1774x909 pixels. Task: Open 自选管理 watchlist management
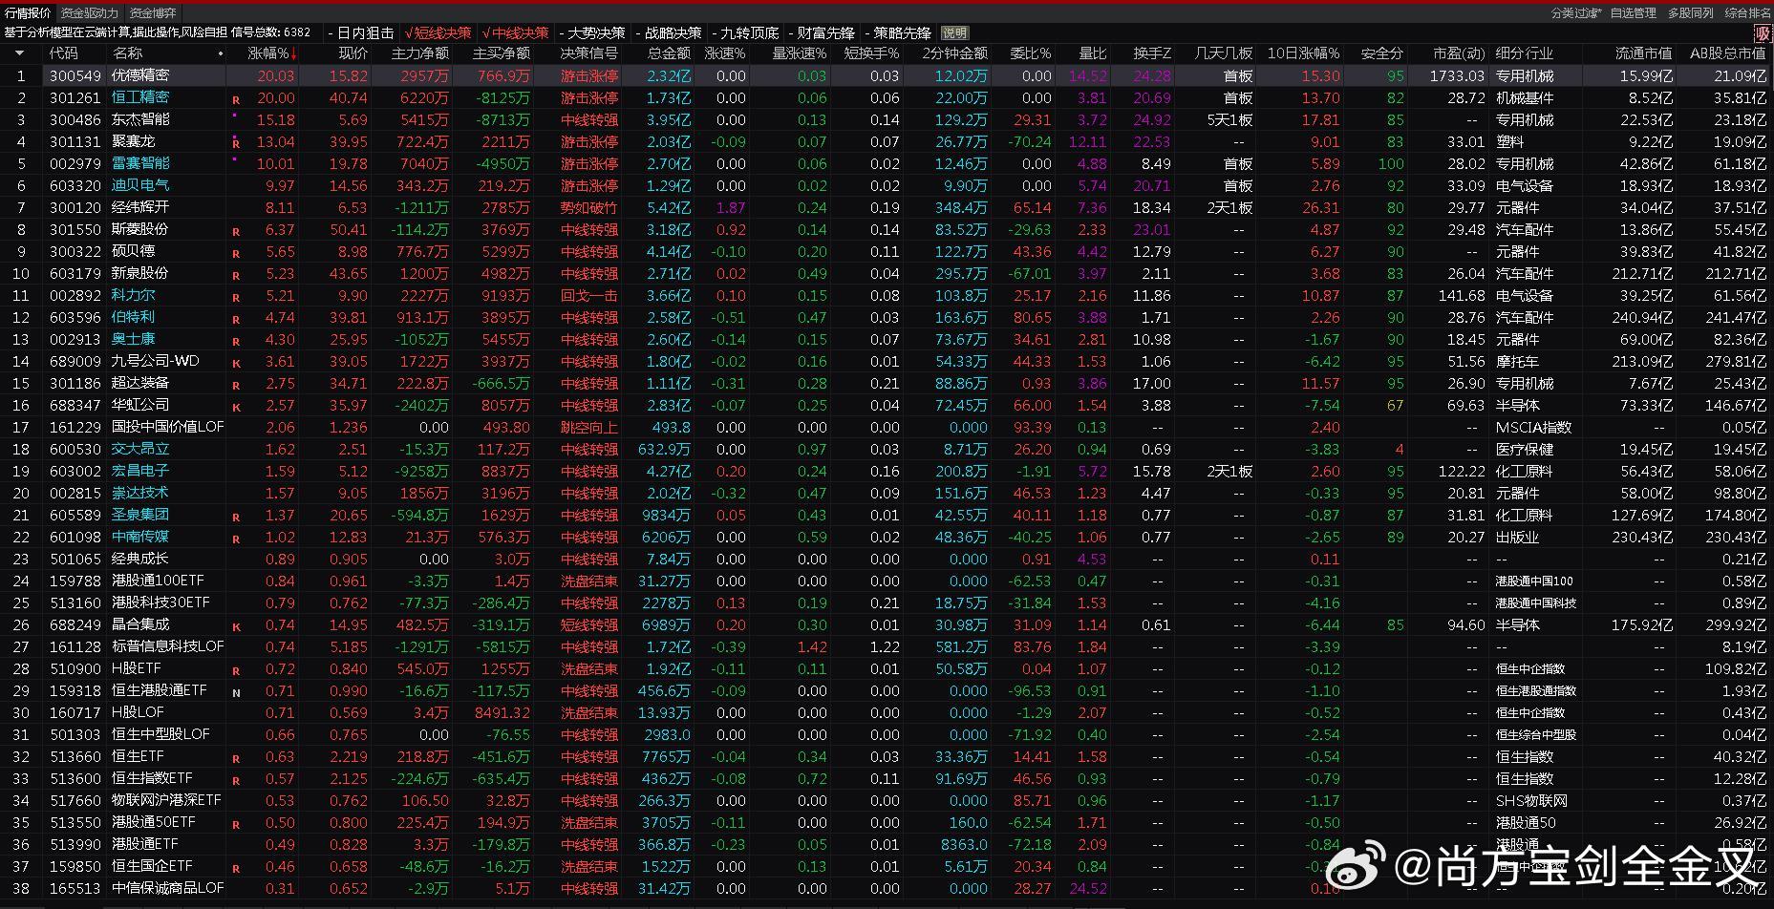[x=1633, y=12]
